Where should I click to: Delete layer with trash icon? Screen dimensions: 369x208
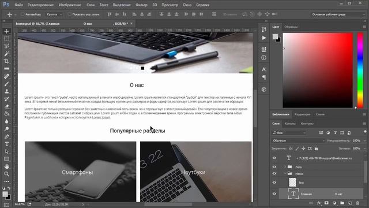click(x=357, y=203)
